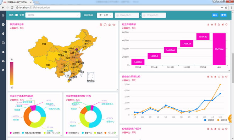Image resolution: width=234 pixels, height=140 pixels.
Task: Collapse sidebar using top menu icon
Action: pyautogui.click(x=3, y=15)
